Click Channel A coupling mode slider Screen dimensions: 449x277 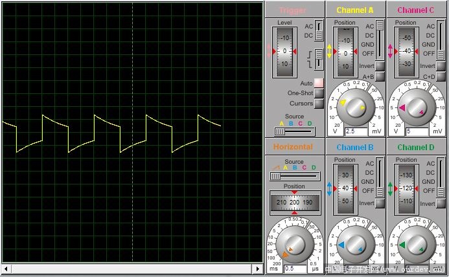point(380,39)
